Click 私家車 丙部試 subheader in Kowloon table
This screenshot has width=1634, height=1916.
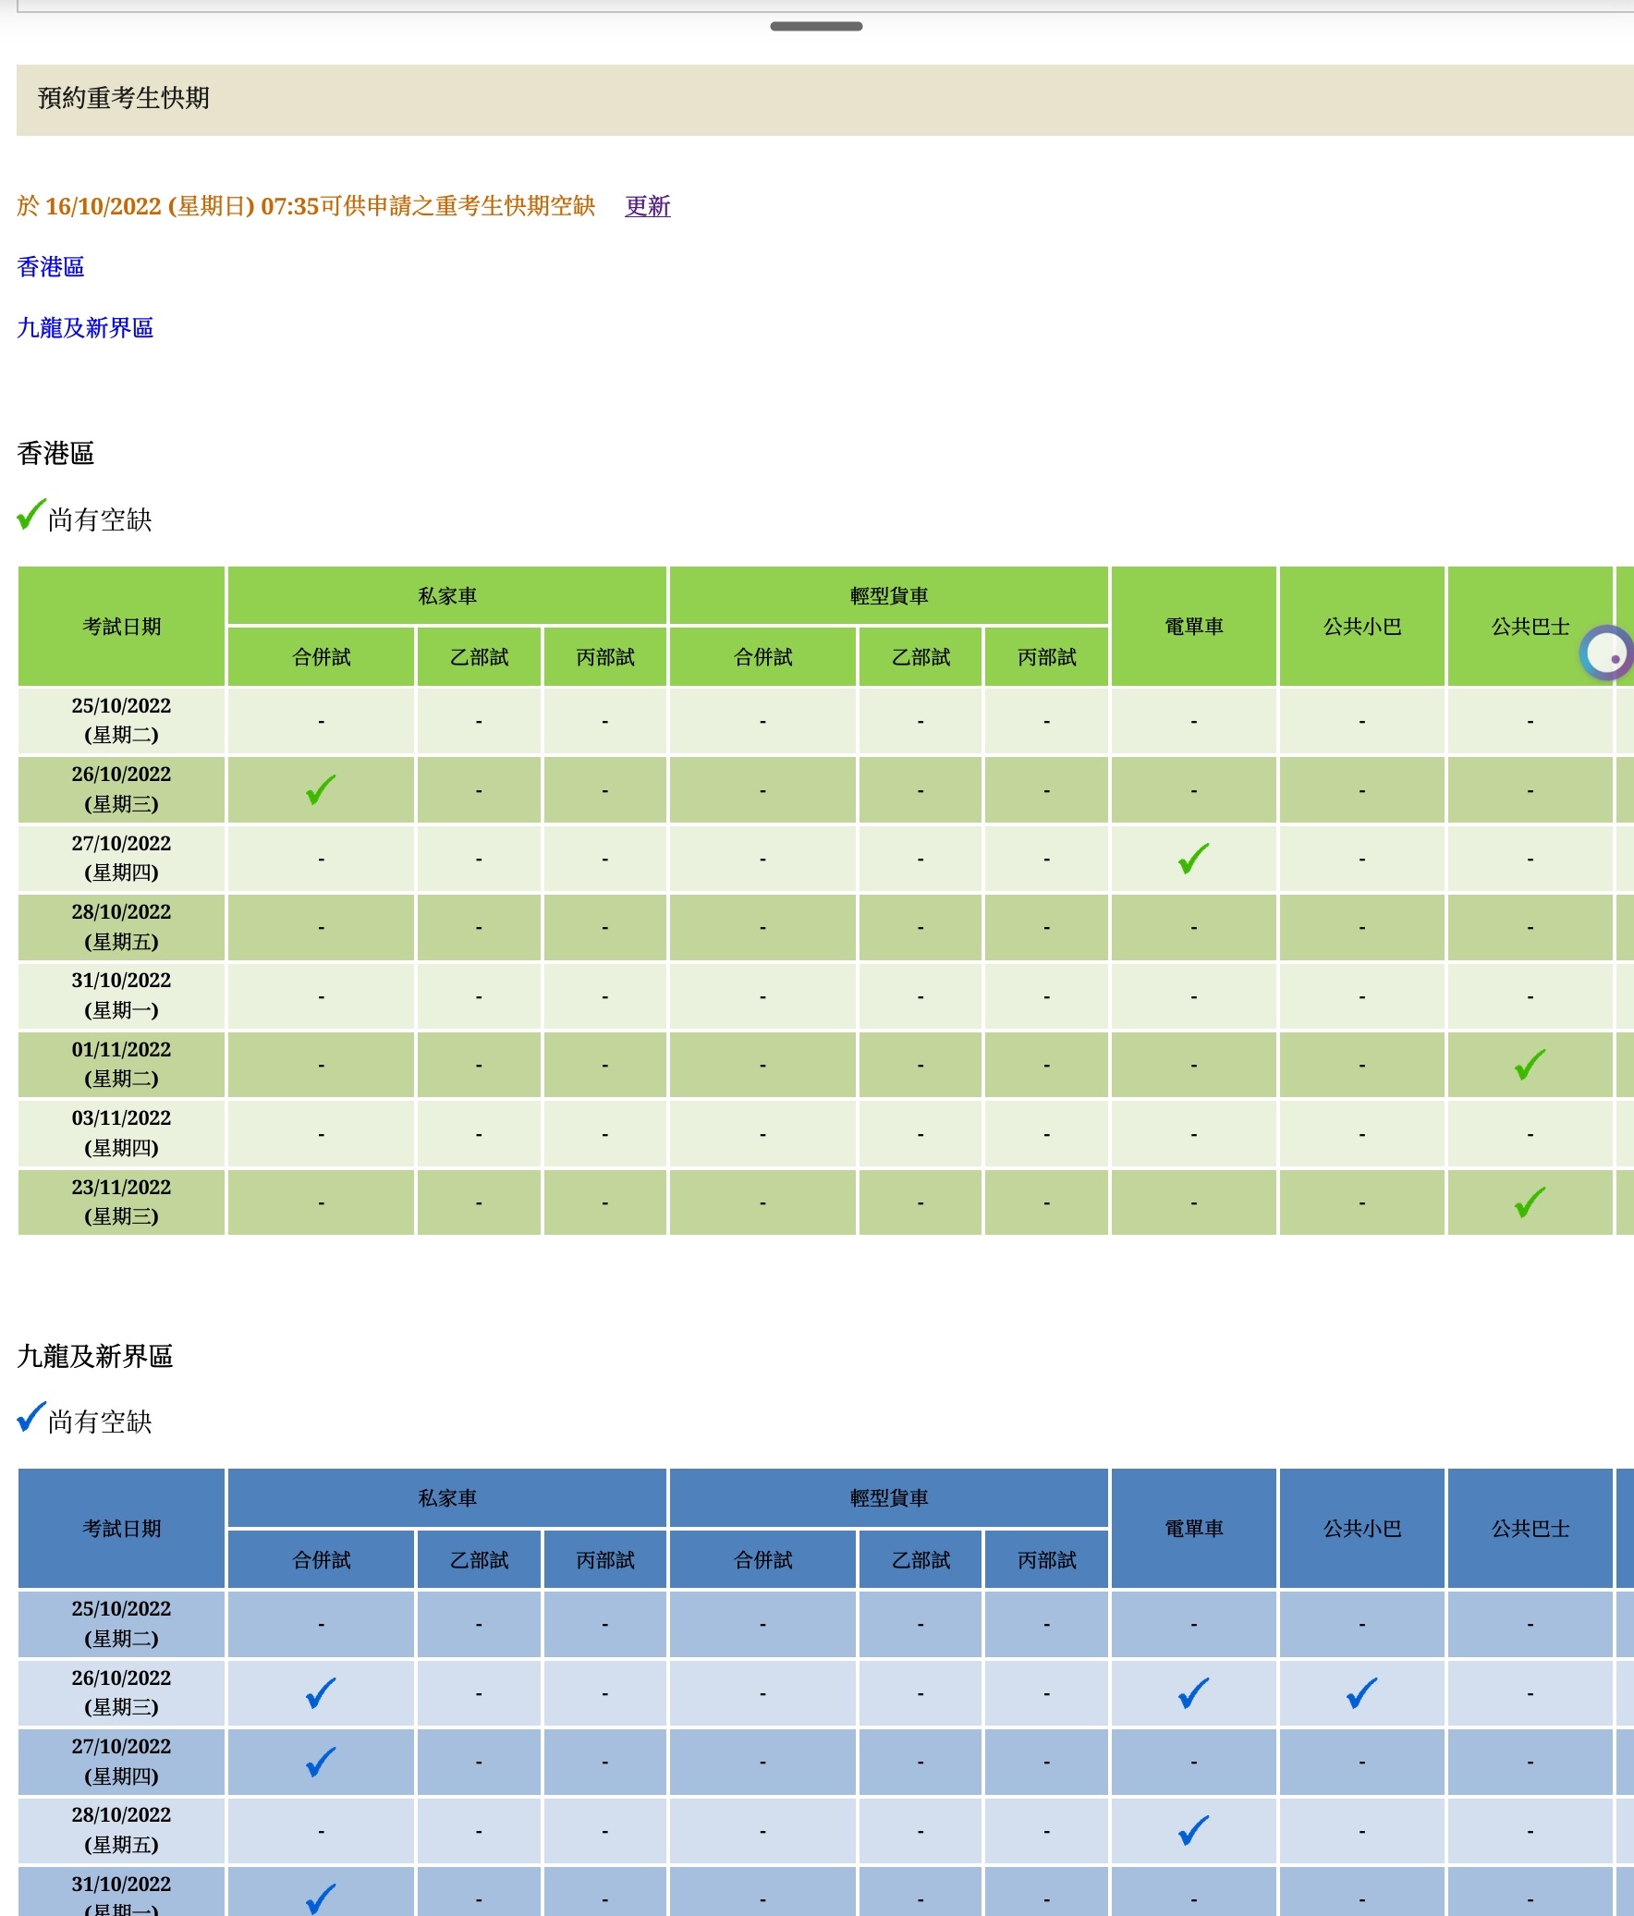(x=604, y=1560)
